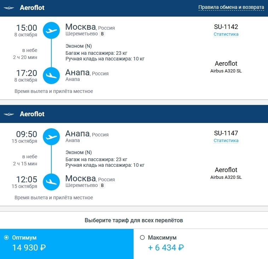Select the Максимум tariff radio button
The image size is (268, 259).
tap(142, 238)
